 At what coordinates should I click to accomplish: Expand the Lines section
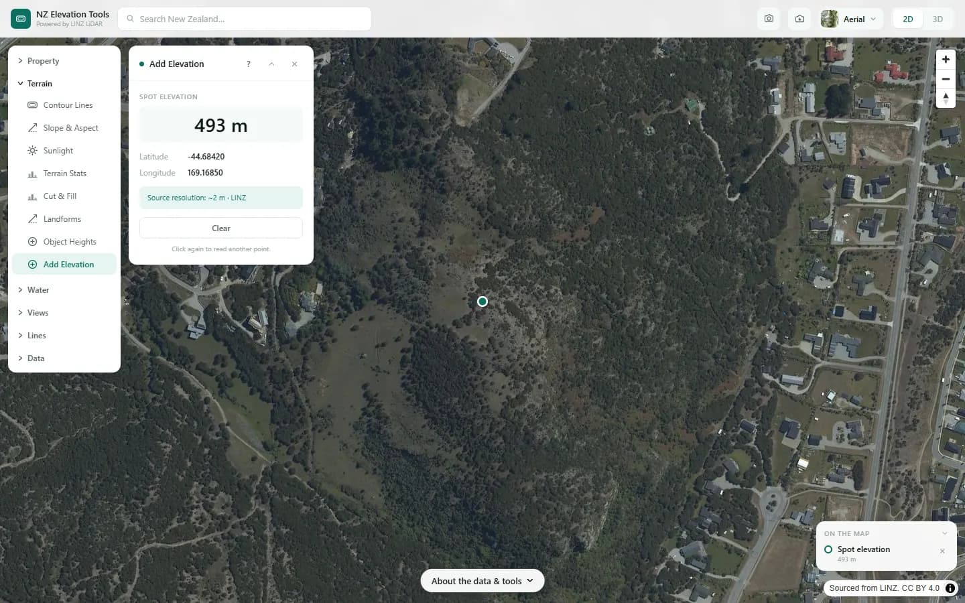coord(64,336)
